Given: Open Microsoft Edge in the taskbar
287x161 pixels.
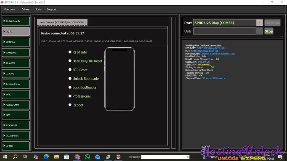Looking at the screenshot, I should pos(46,157).
